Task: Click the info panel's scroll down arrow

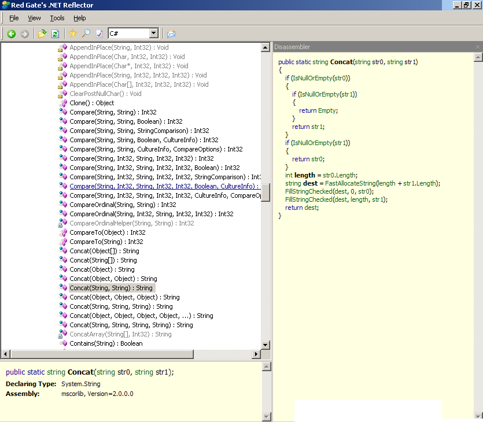Action: (267, 417)
